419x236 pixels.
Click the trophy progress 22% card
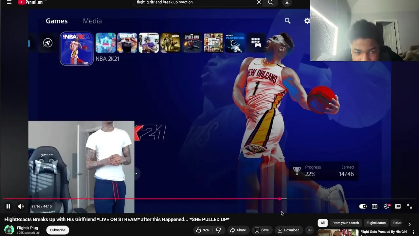pyautogui.click(x=323, y=171)
